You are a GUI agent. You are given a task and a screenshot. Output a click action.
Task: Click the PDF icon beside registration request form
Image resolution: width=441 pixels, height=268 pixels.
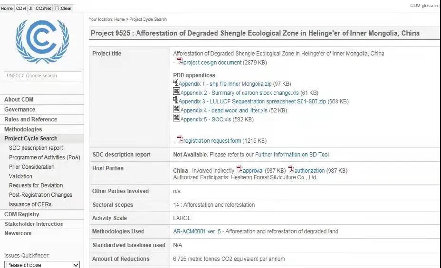(180, 139)
